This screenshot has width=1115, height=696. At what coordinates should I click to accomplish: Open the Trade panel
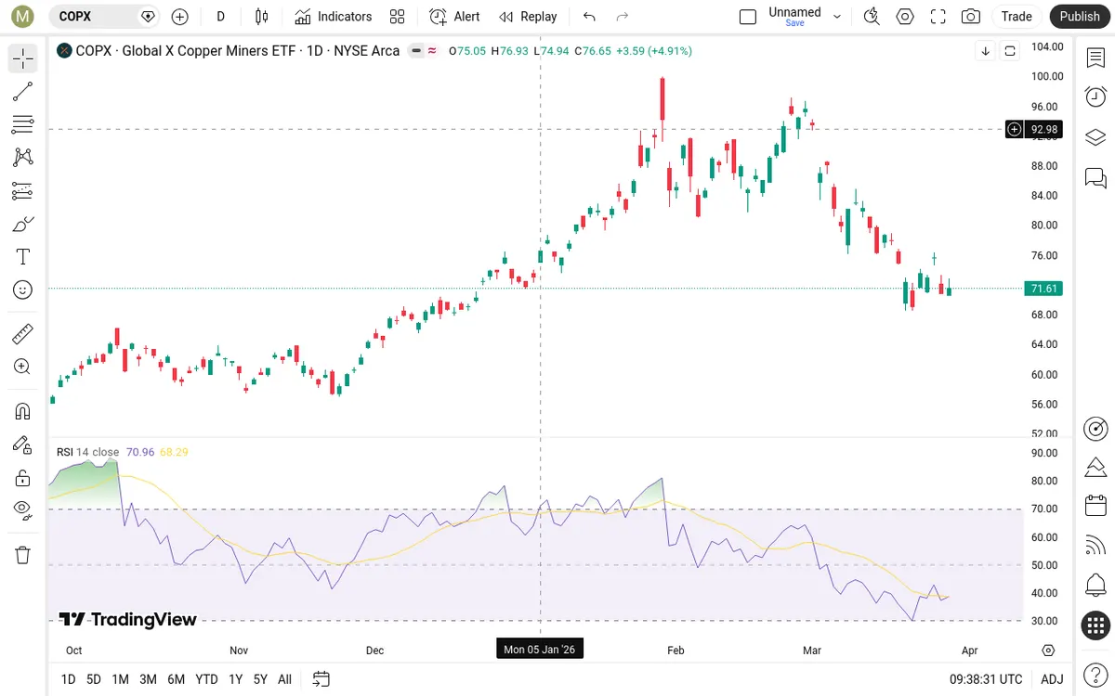click(x=1017, y=16)
